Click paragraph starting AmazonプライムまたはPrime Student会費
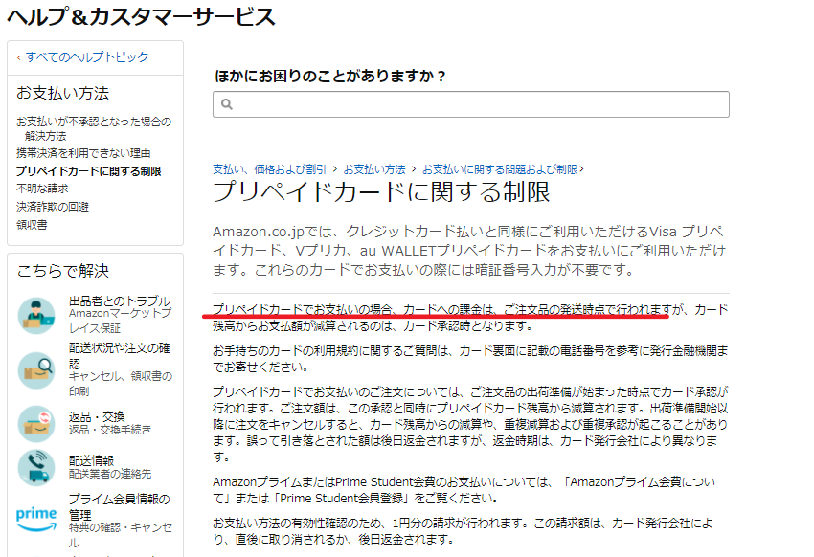 [x=464, y=490]
